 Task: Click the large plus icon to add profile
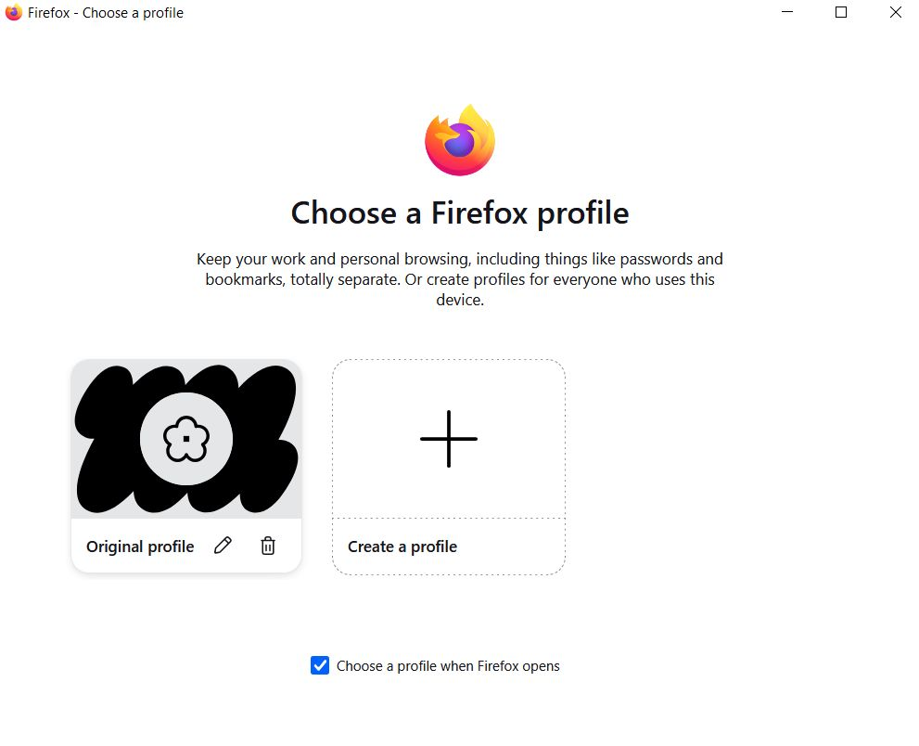pos(449,439)
